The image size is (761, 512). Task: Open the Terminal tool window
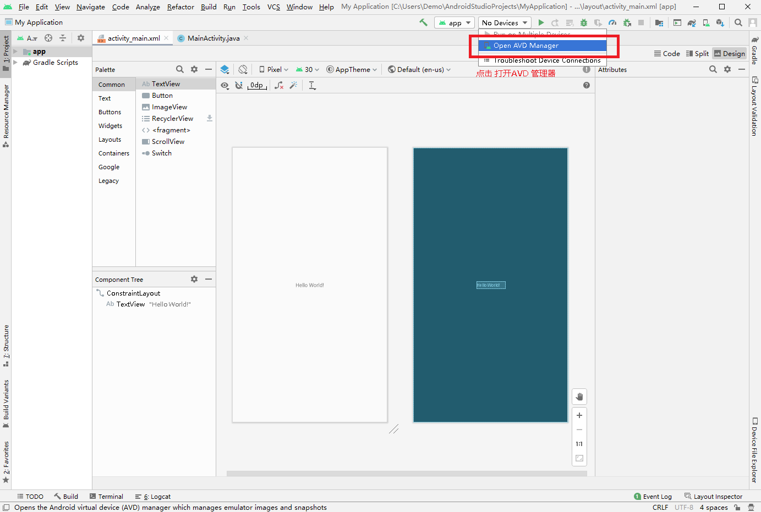106,497
